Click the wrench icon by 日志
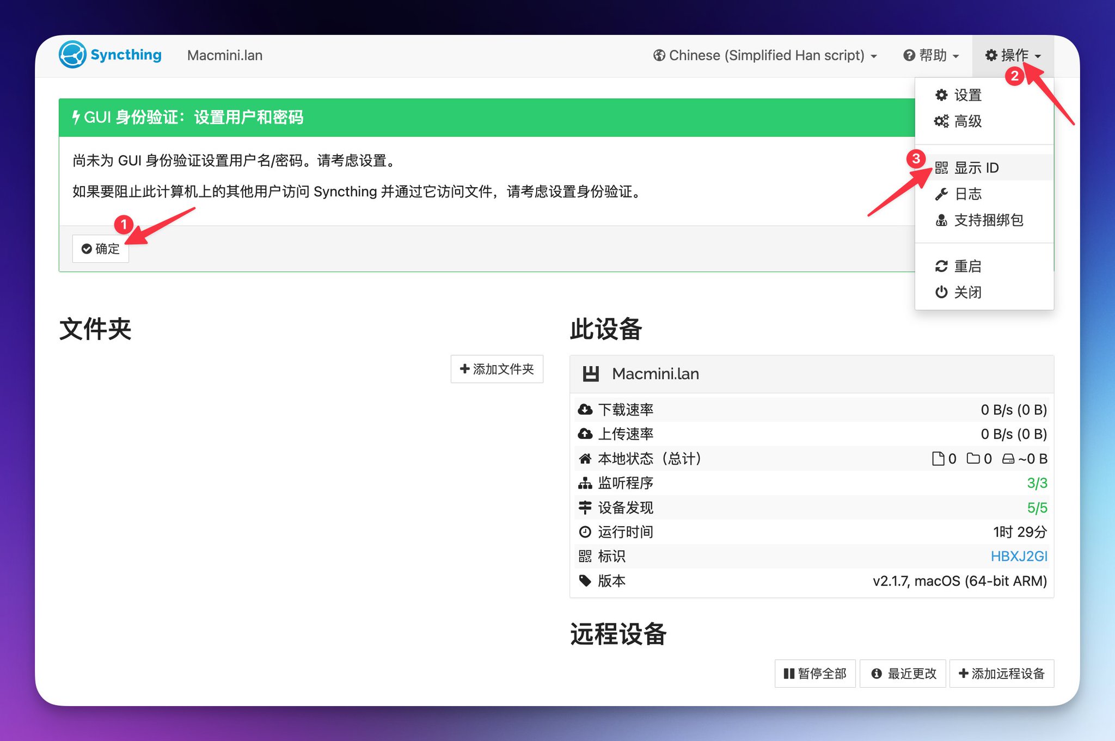This screenshot has height=741, width=1115. [941, 194]
